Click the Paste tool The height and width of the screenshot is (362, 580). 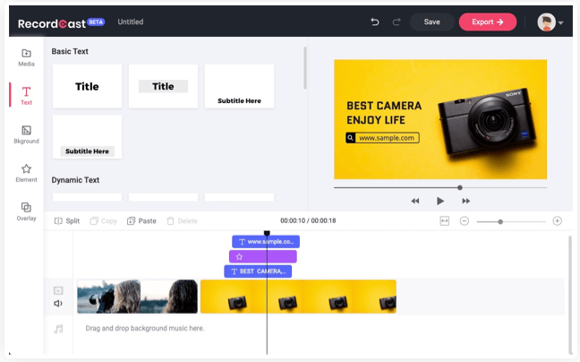coord(141,221)
